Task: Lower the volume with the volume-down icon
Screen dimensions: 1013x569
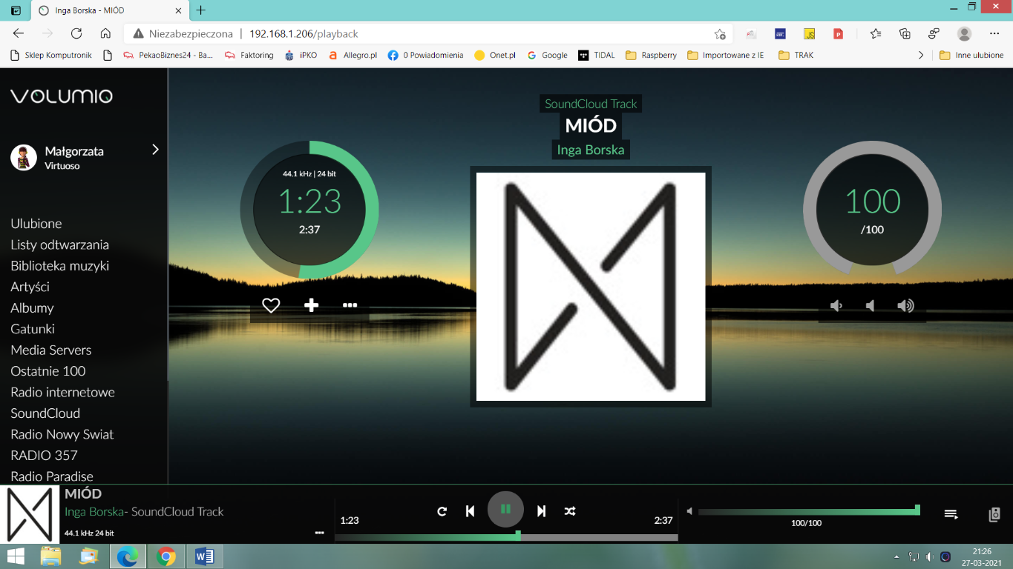Action: pyautogui.click(x=836, y=306)
